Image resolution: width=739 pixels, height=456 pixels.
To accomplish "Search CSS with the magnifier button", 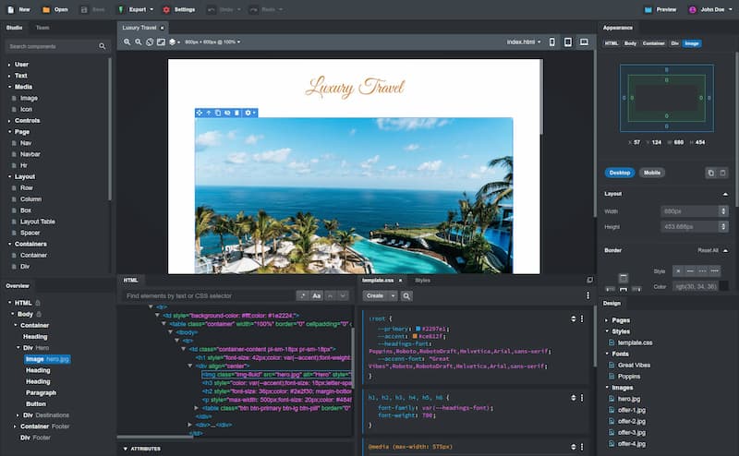I will [406, 295].
